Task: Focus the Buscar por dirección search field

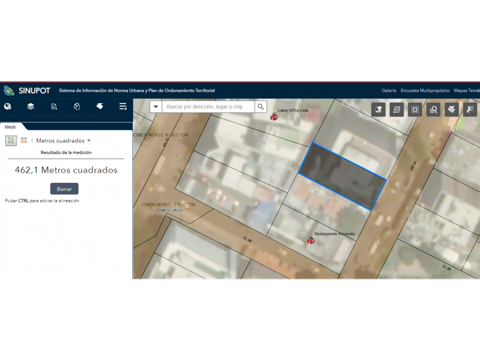Action: pos(208,107)
